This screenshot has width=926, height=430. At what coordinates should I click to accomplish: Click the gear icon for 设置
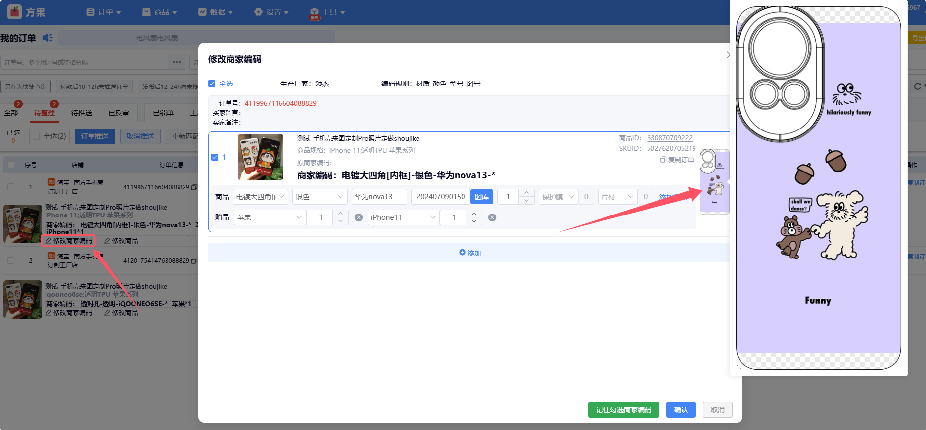click(x=258, y=12)
